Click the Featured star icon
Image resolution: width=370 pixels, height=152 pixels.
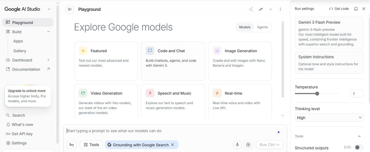(x=83, y=51)
